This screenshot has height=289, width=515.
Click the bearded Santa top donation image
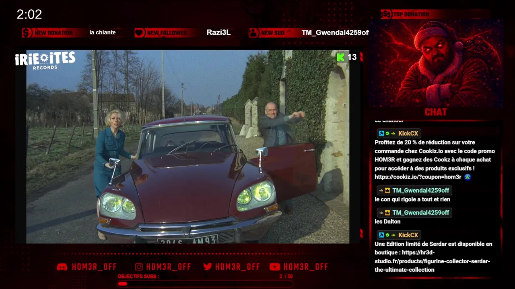[436, 63]
